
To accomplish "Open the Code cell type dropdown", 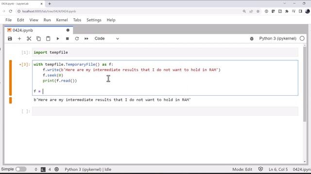I will click(107, 39).
